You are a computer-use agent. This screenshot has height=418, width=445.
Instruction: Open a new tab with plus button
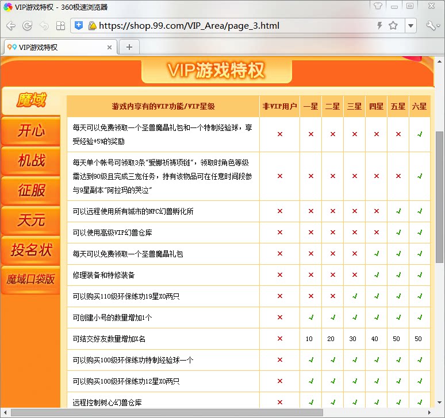(x=129, y=47)
